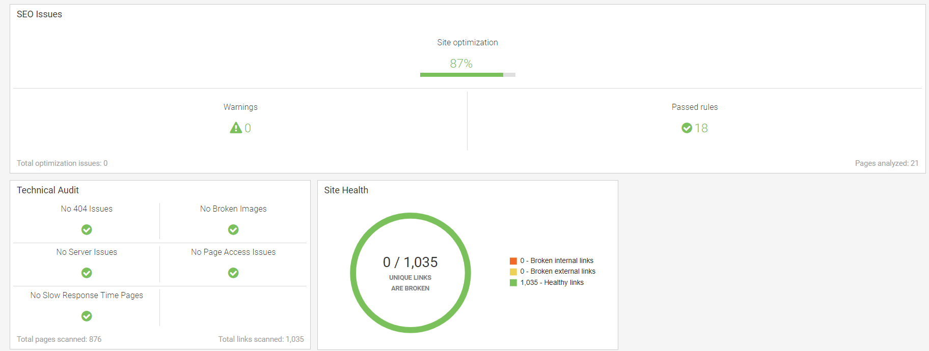Click the No Broken Images label
This screenshot has width=929, height=351.
pos(233,209)
